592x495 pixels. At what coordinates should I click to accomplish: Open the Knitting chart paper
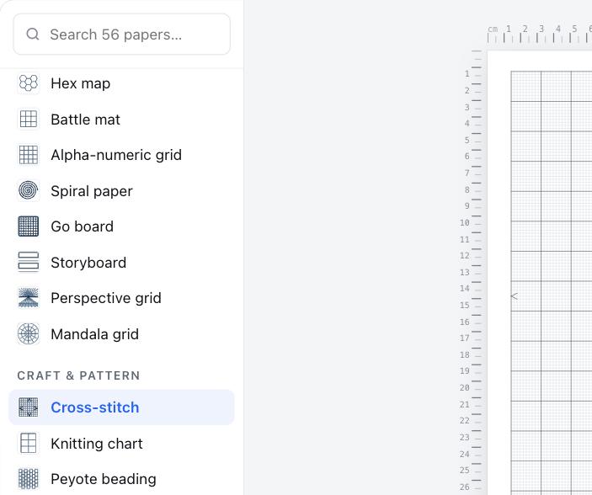tap(121, 444)
